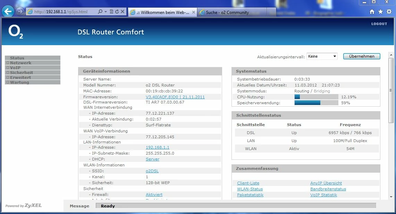Open a new blank browser tab
The width and height of the screenshot is (396, 214).
[271, 12]
